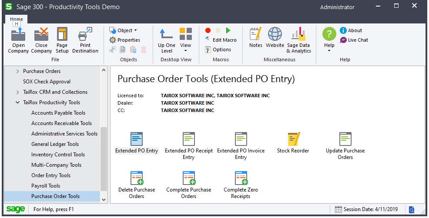Open Extended PO Receipt Entry

click(x=189, y=146)
